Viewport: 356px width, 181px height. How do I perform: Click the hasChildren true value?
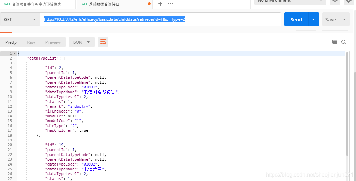(x=84, y=130)
